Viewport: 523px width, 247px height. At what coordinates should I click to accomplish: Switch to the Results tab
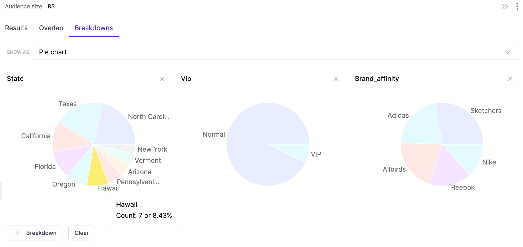pyautogui.click(x=16, y=28)
